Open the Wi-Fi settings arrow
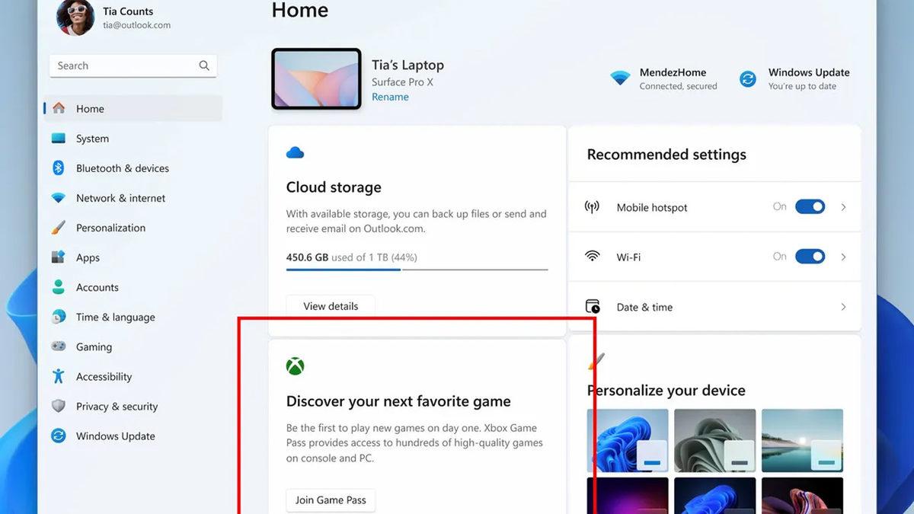Screen dimensions: 914x514 click(x=842, y=257)
